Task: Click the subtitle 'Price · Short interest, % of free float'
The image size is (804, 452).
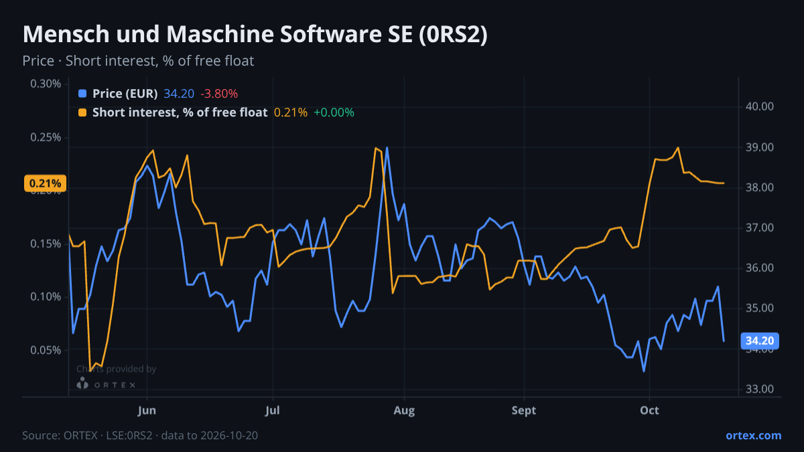Action: click(x=138, y=61)
